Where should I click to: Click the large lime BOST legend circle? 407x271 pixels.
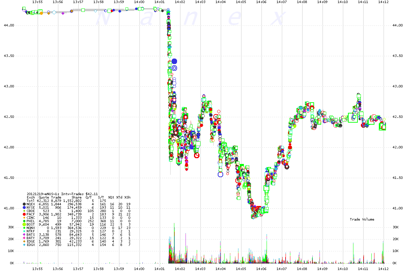pos(24,224)
